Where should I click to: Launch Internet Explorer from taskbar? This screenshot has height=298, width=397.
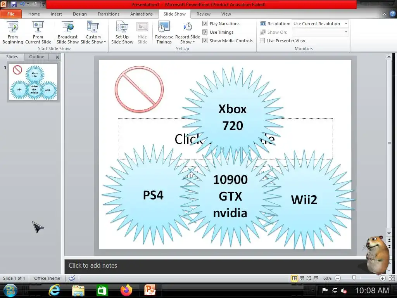point(54,290)
